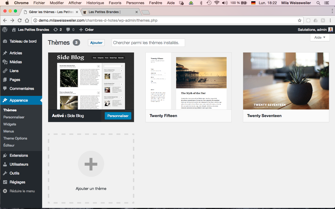The height and width of the screenshot is (209, 335).
Task: Click the Médias icon in sidebar
Action: [x=5, y=62]
